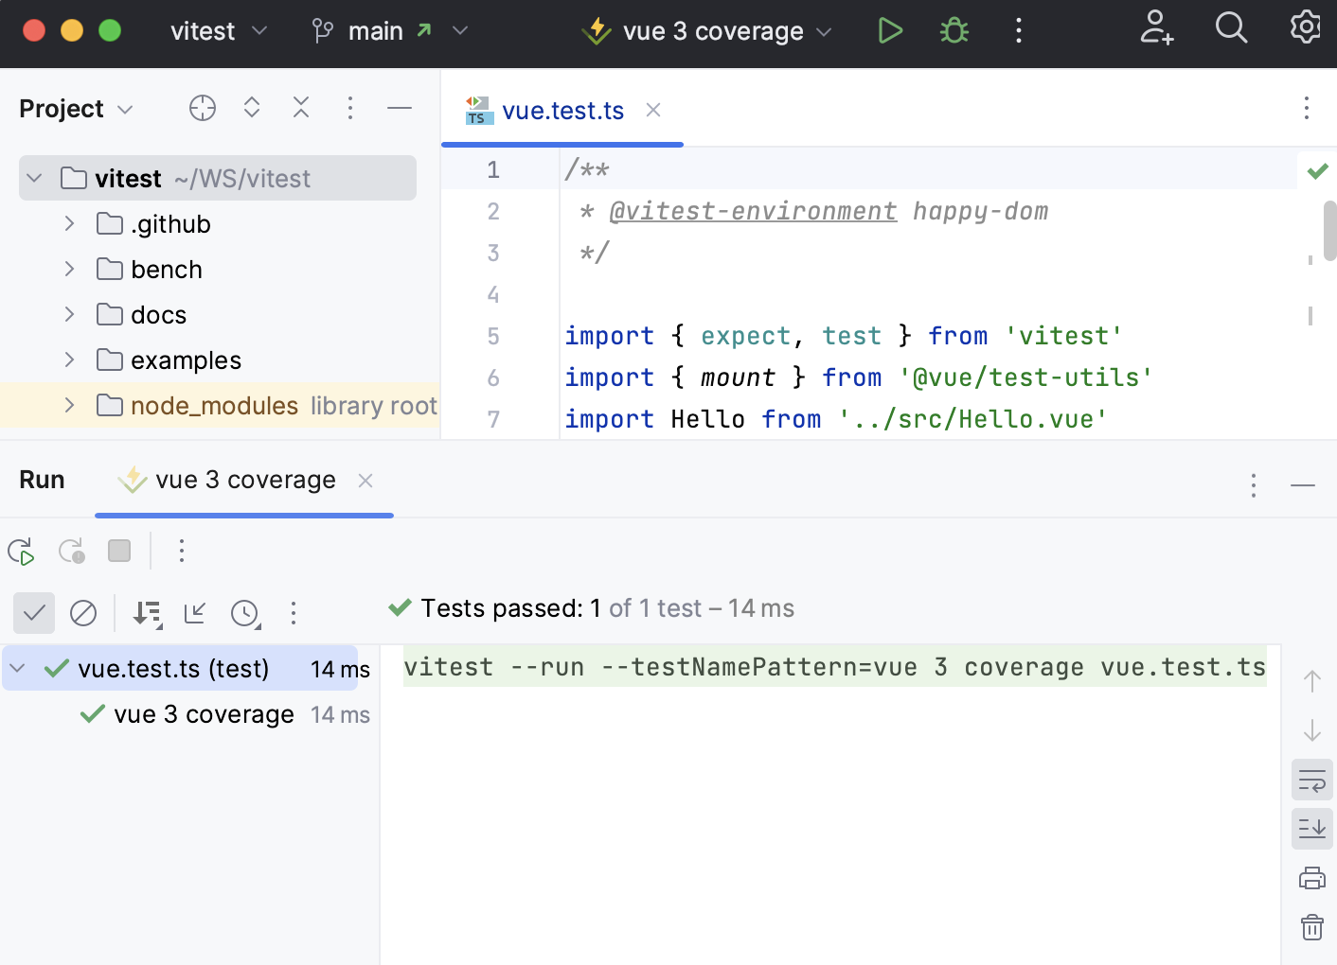Print the console output

1312,878
